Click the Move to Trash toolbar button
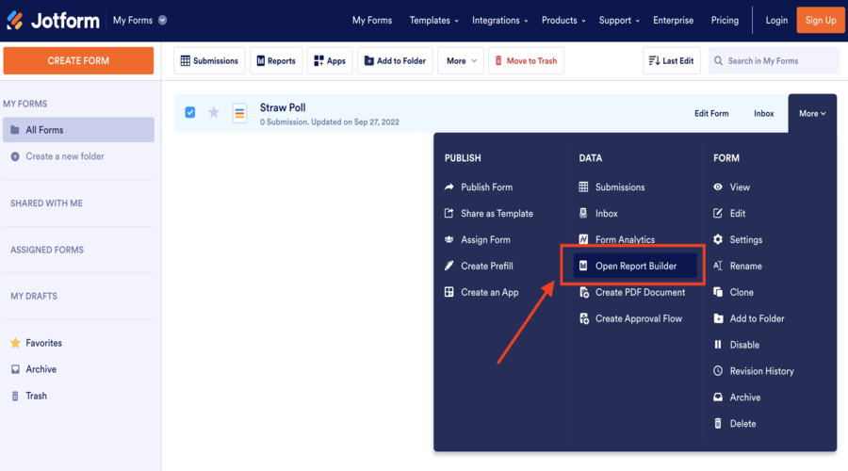 pos(526,61)
